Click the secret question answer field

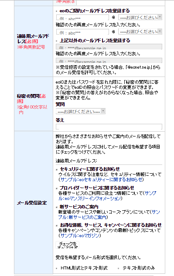point(109,126)
